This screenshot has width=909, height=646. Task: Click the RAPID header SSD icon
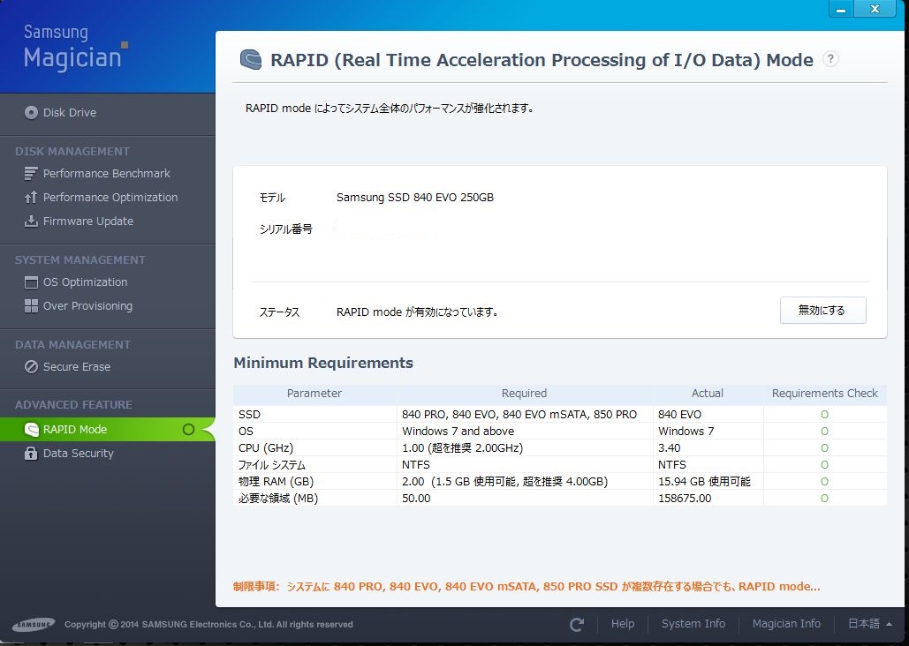251,60
